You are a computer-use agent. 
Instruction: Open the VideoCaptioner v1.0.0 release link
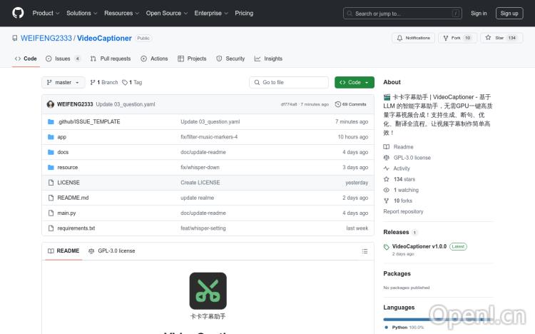point(419,246)
